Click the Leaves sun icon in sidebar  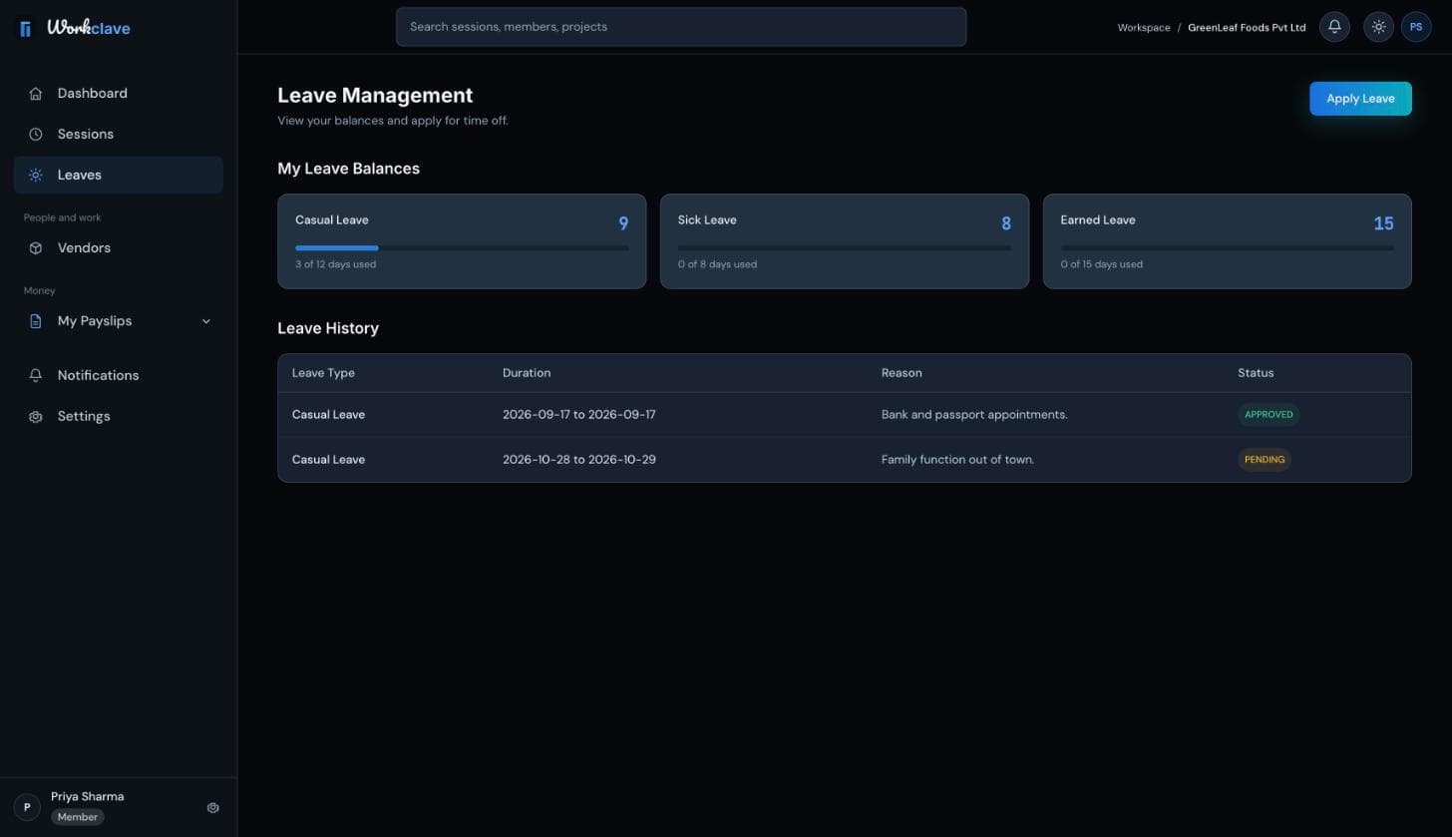(x=36, y=176)
